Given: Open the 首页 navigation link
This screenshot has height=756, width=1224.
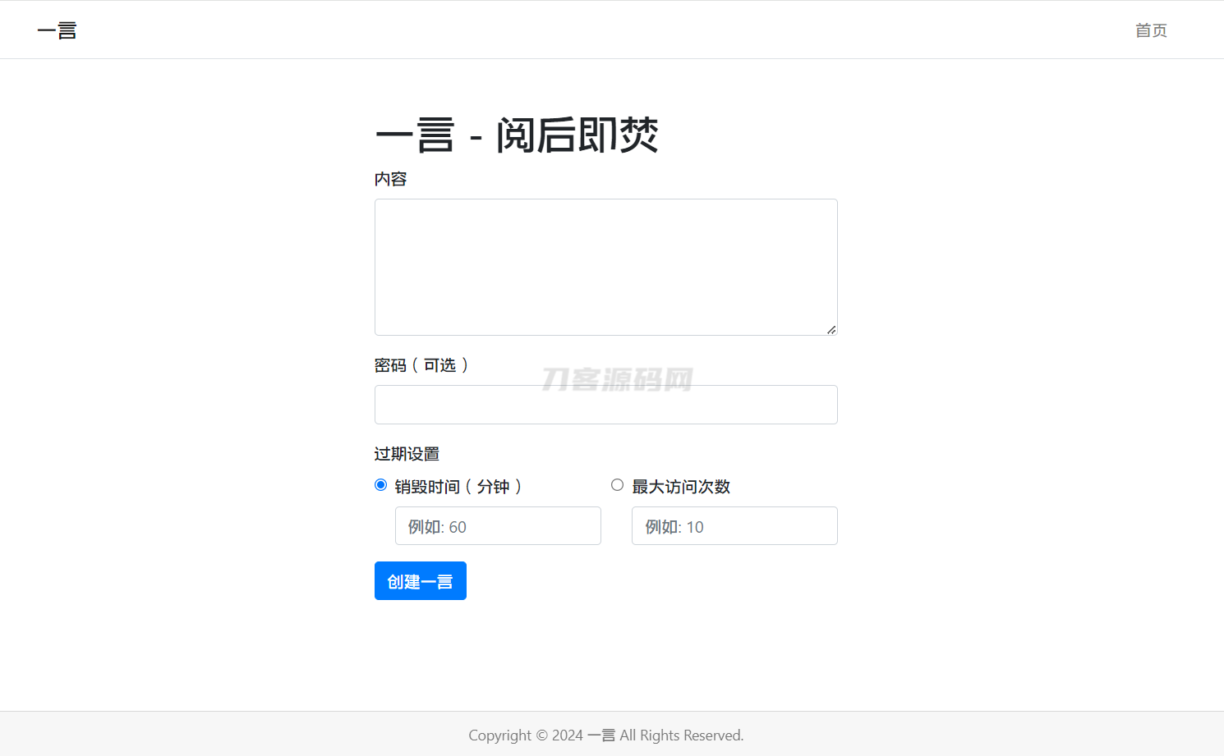Looking at the screenshot, I should pos(1150,30).
